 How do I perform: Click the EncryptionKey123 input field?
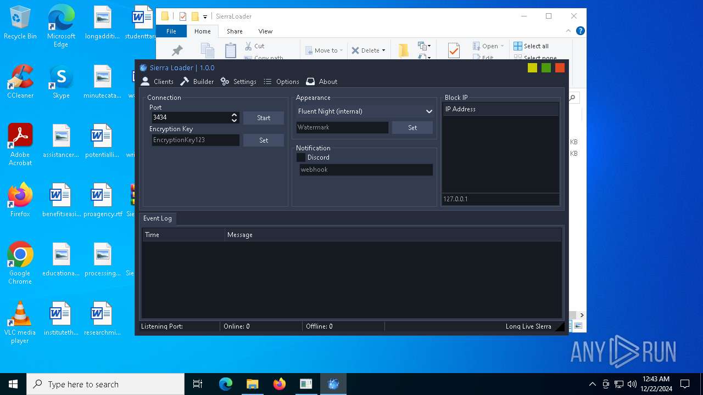(x=196, y=140)
